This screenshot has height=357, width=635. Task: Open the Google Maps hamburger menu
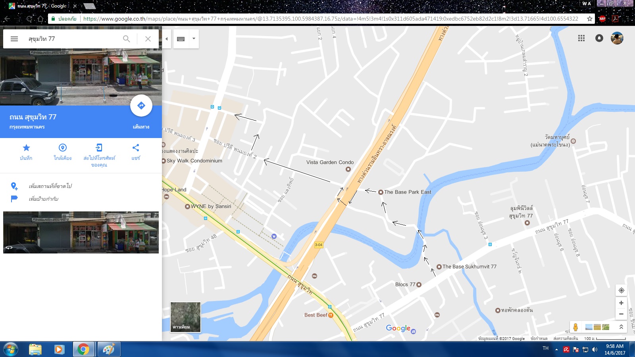14,39
